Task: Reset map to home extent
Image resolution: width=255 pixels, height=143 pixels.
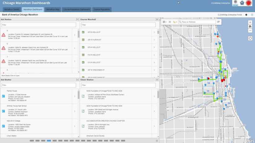Action: tap(250, 27)
